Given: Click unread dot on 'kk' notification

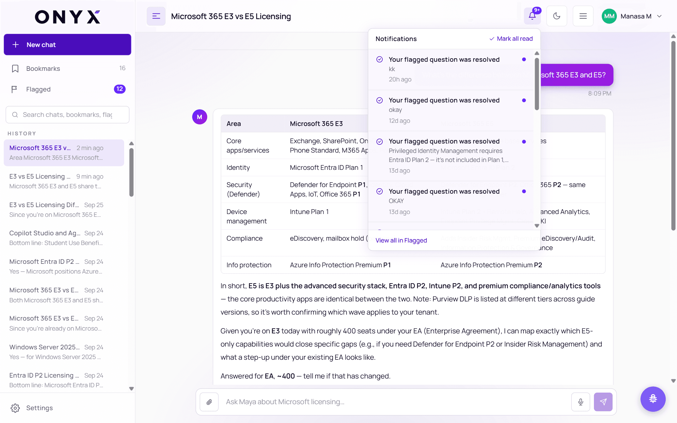Looking at the screenshot, I should 524,60.
